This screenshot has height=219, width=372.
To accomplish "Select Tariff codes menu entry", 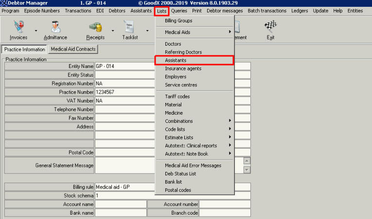I will pyautogui.click(x=195, y=97).
